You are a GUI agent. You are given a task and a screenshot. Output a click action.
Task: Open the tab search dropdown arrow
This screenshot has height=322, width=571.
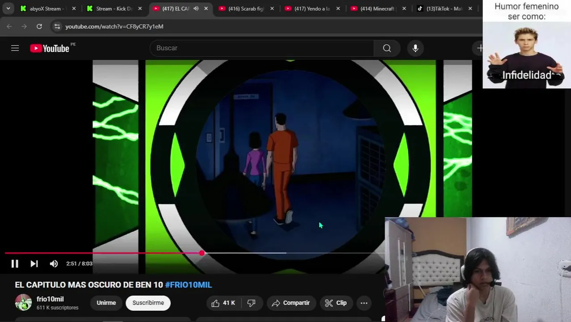pyautogui.click(x=8, y=8)
